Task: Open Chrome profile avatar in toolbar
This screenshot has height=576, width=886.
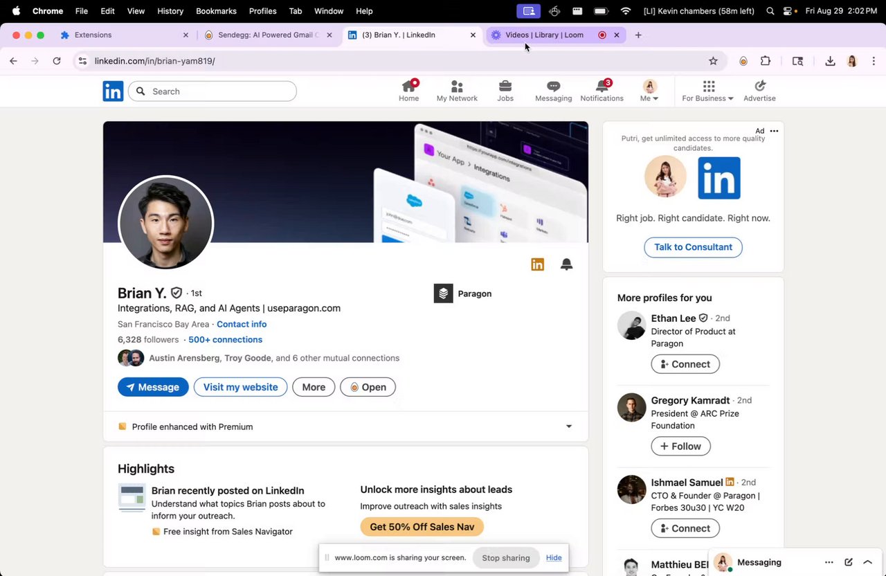Action: point(852,61)
